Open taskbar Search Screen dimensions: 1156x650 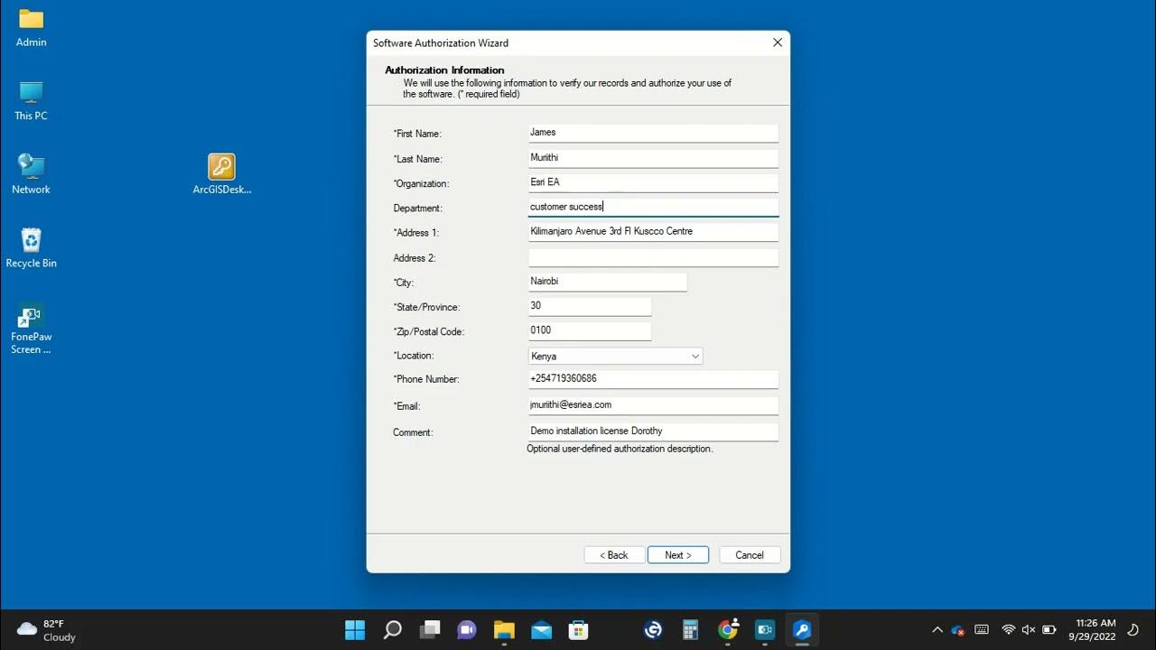392,629
